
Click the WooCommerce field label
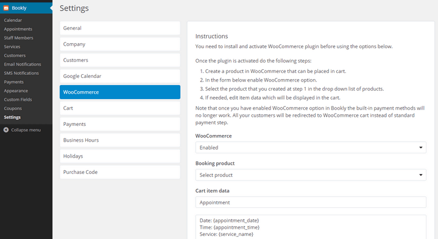pyautogui.click(x=213, y=136)
